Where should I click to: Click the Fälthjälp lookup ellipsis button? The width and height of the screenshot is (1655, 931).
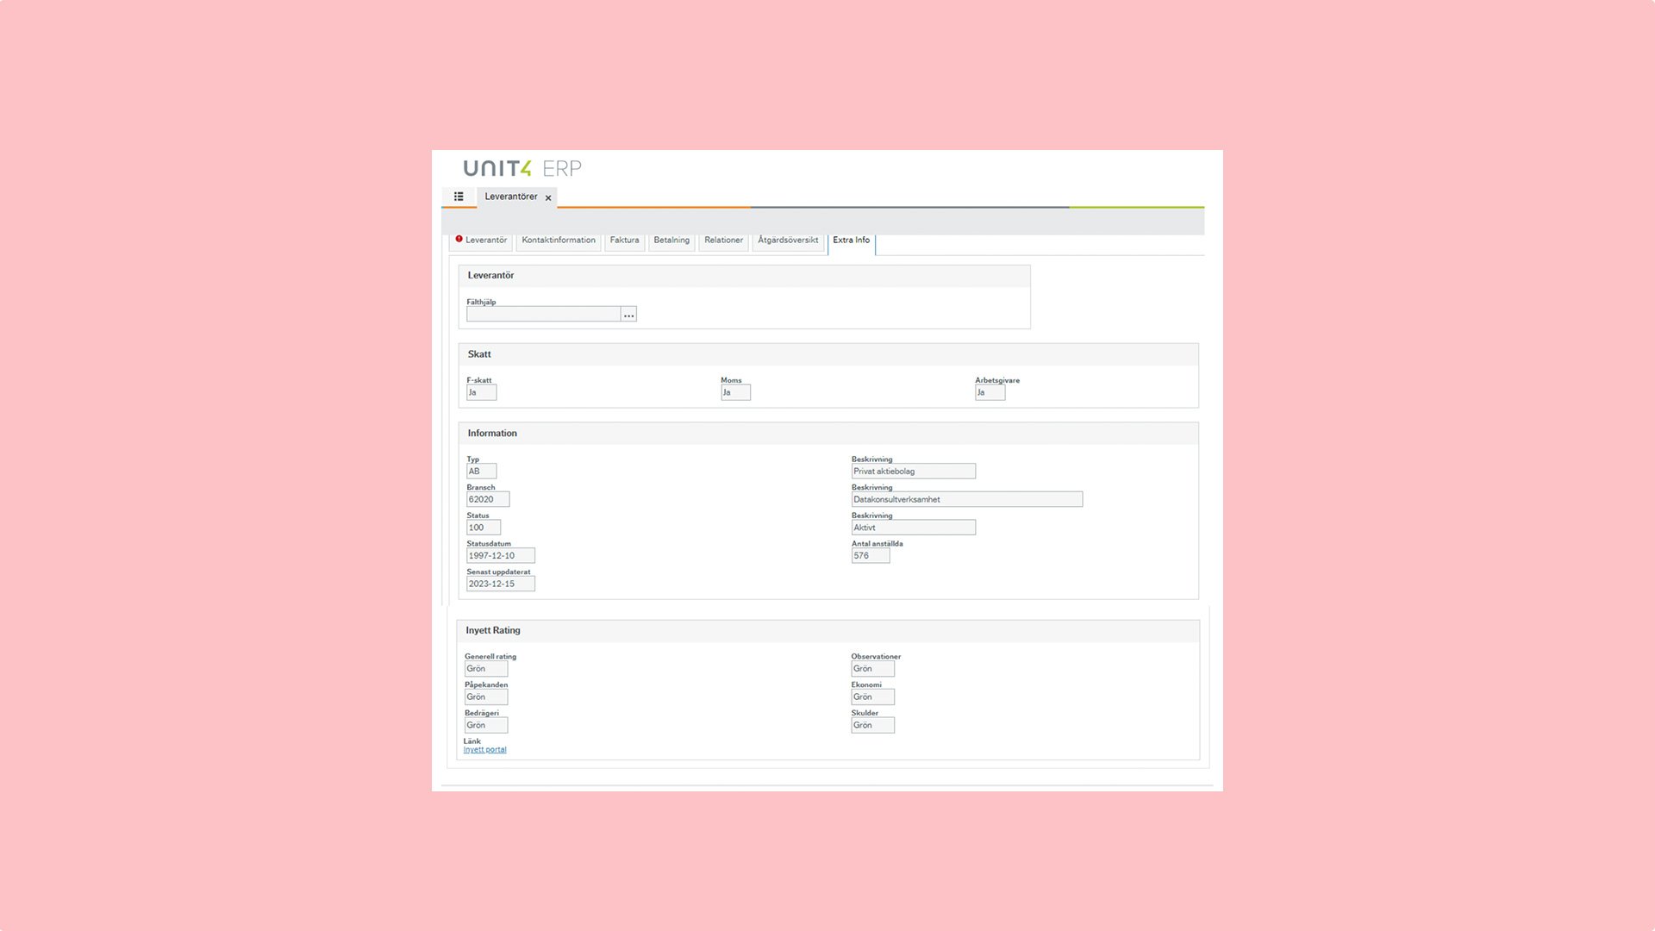click(x=628, y=315)
